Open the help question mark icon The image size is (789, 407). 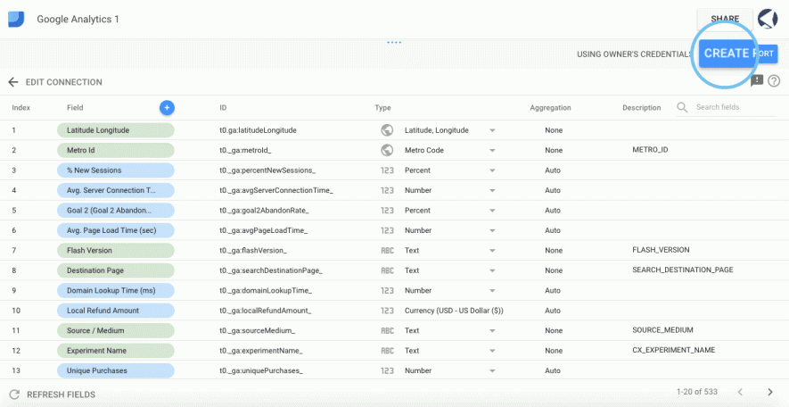774,80
